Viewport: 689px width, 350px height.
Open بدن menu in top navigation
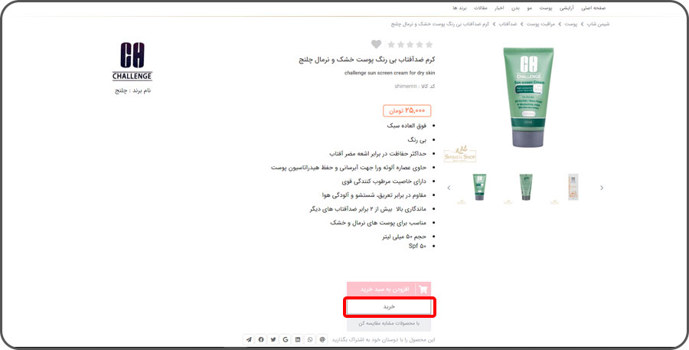point(515,8)
